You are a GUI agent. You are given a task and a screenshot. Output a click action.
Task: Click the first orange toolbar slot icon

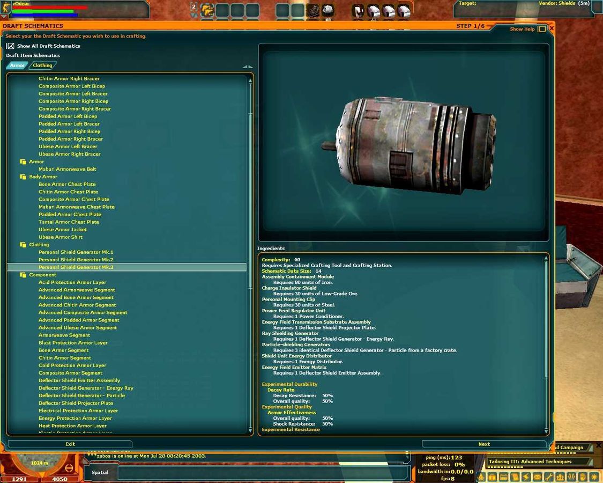[207, 10]
